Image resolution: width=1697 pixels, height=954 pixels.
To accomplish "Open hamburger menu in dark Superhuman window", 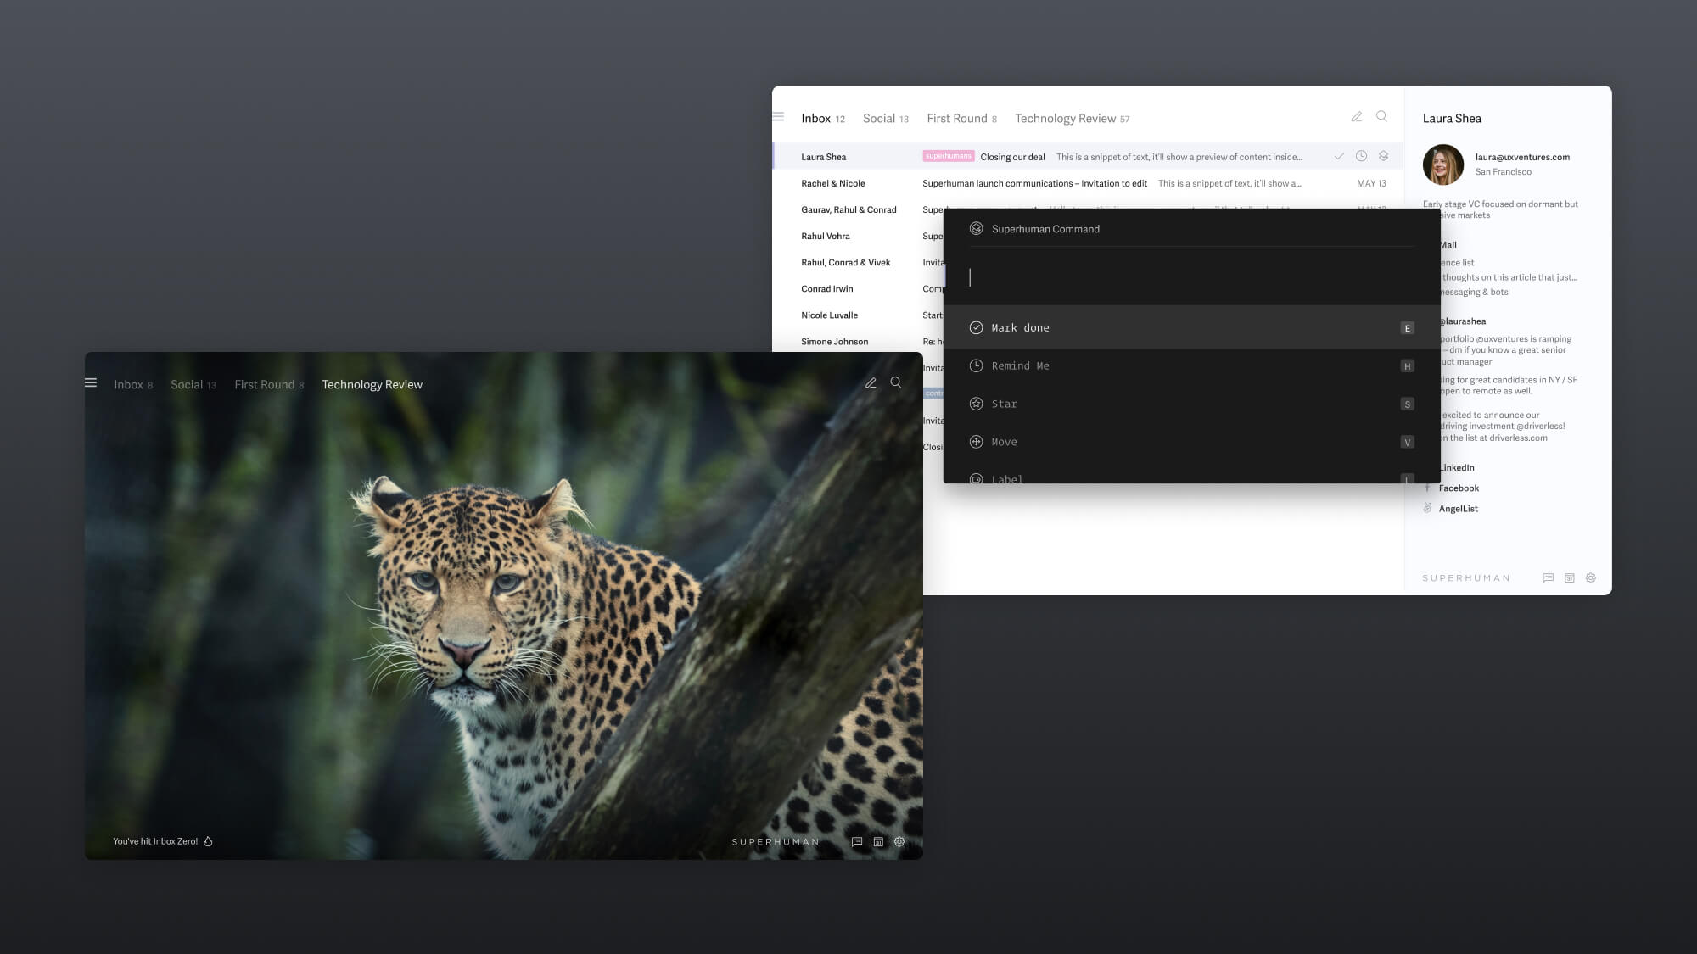I will click(x=91, y=383).
